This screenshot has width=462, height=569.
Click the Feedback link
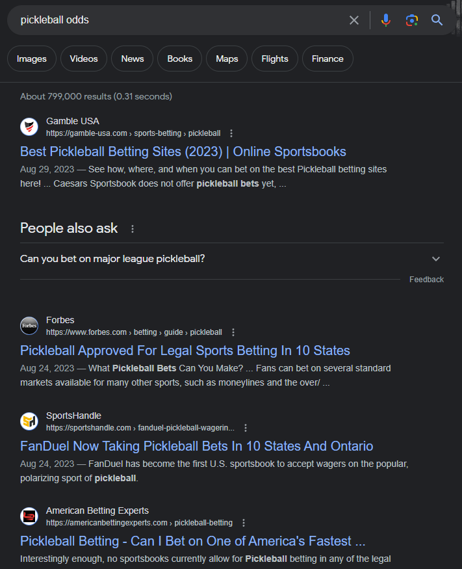[x=426, y=280]
